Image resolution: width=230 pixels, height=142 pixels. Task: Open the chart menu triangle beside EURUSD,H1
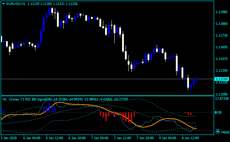tap(4, 4)
